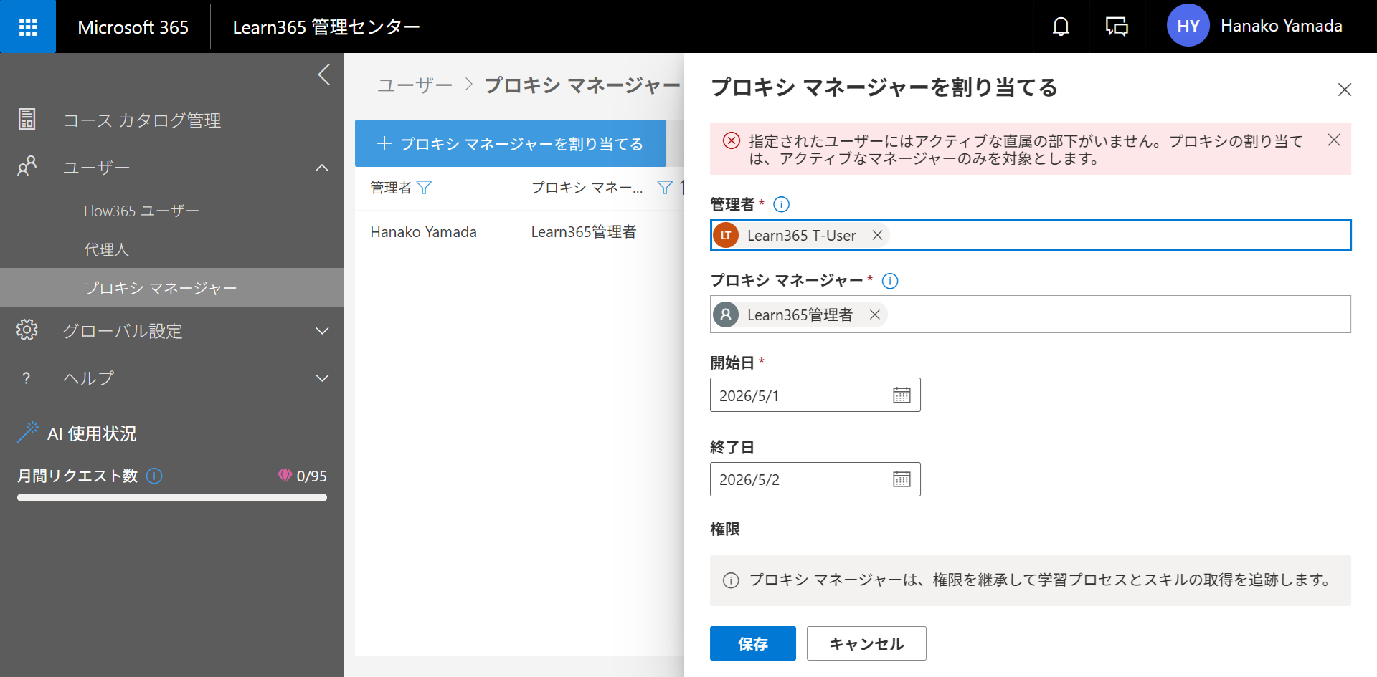Click the course catalog management icon
The height and width of the screenshot is (677, 1377).
(27, 120)
